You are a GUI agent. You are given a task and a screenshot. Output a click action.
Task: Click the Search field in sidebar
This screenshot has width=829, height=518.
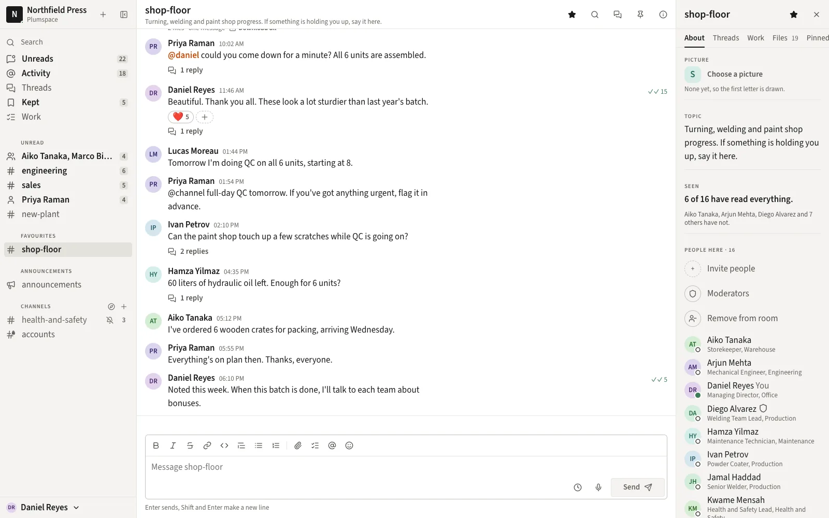pos(68,42)
